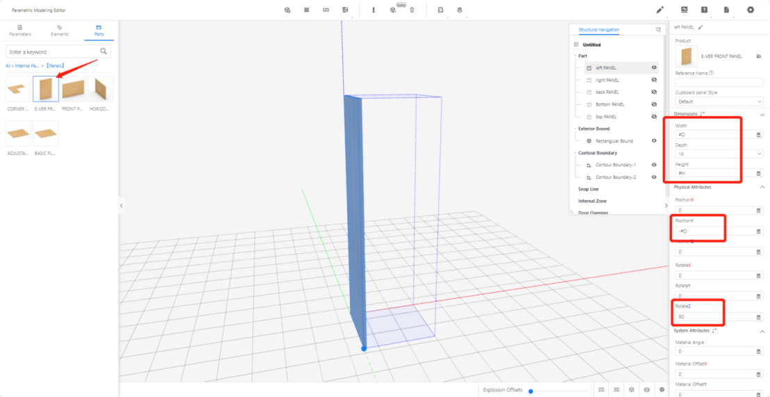Open the settings gear in top-right corner

[x=751, y=10]
